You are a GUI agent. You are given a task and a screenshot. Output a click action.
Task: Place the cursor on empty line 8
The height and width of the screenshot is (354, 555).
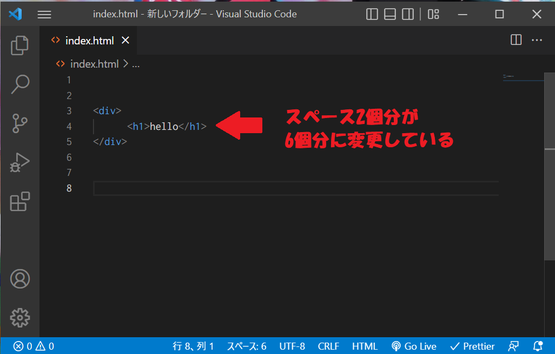pyautogui.click(x=296, y=188)
